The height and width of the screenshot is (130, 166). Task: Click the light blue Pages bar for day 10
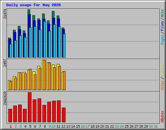[54, 41]
